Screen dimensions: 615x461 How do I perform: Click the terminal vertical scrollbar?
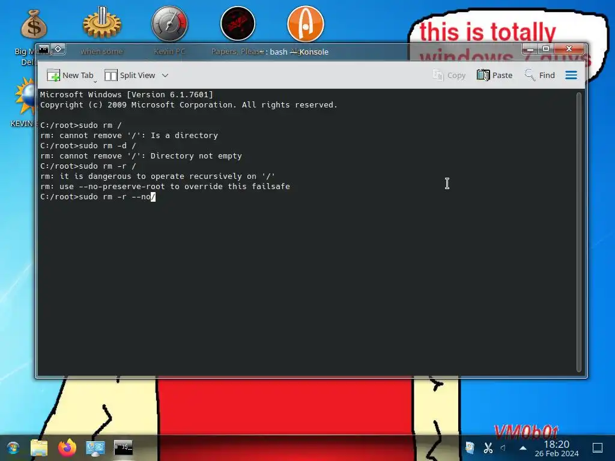578,232
